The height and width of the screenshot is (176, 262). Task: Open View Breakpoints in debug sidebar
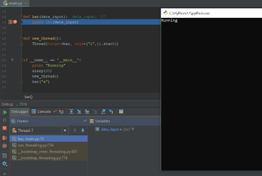(x=5, y=138)
